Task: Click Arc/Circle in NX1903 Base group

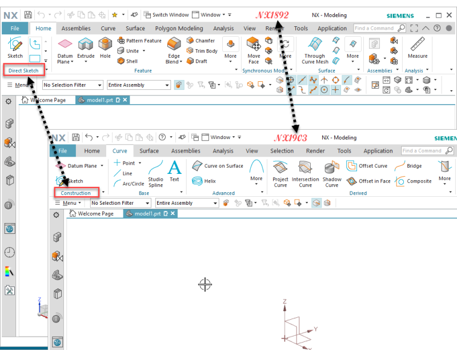Action: coord(129,184)
